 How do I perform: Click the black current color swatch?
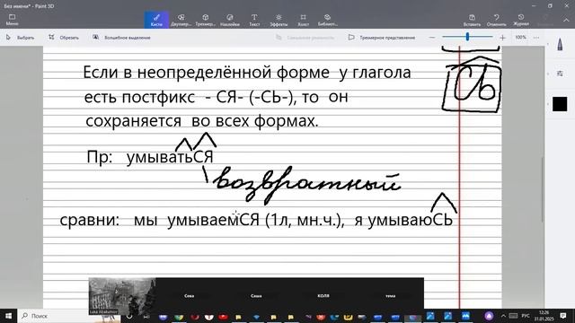[560, 104]
